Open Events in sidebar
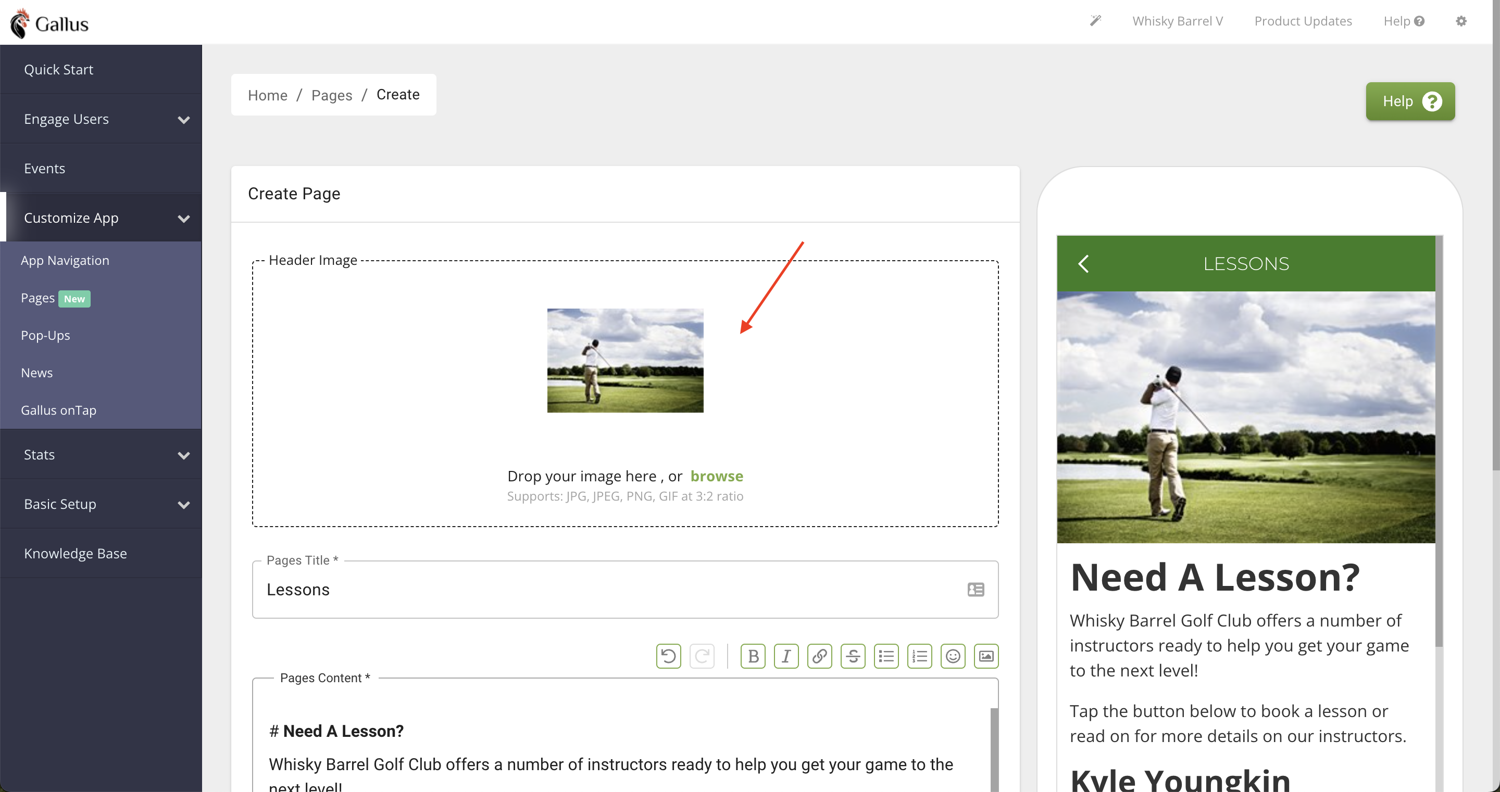The image size is (1500, 792). (102, 168)
